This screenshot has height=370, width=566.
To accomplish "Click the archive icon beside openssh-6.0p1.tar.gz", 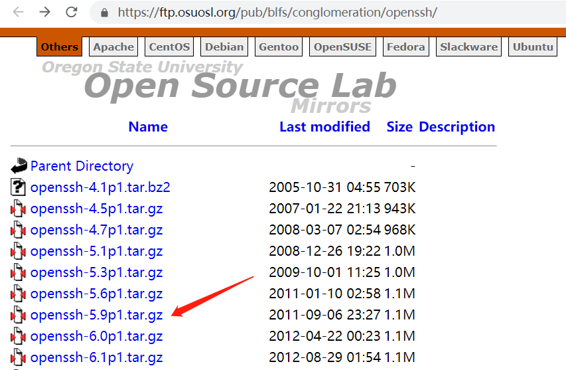I will 18,336.
